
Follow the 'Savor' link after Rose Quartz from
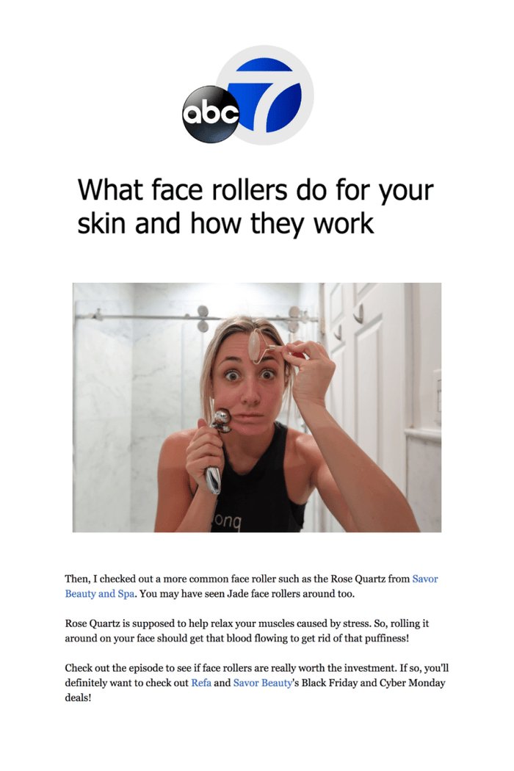[x=425, y=579]
